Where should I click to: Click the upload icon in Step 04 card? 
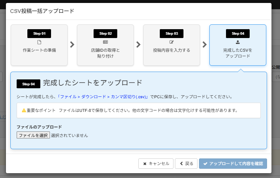(x=237, y=42)
